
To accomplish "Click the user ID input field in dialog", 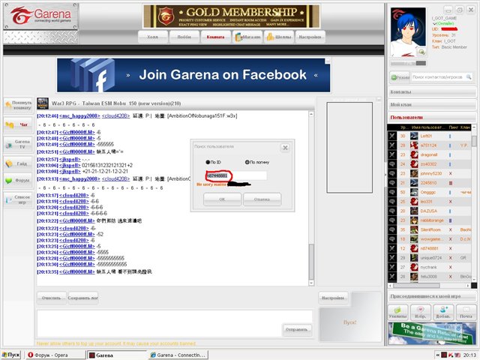I will pyautogui.click(x=236, y=175).
